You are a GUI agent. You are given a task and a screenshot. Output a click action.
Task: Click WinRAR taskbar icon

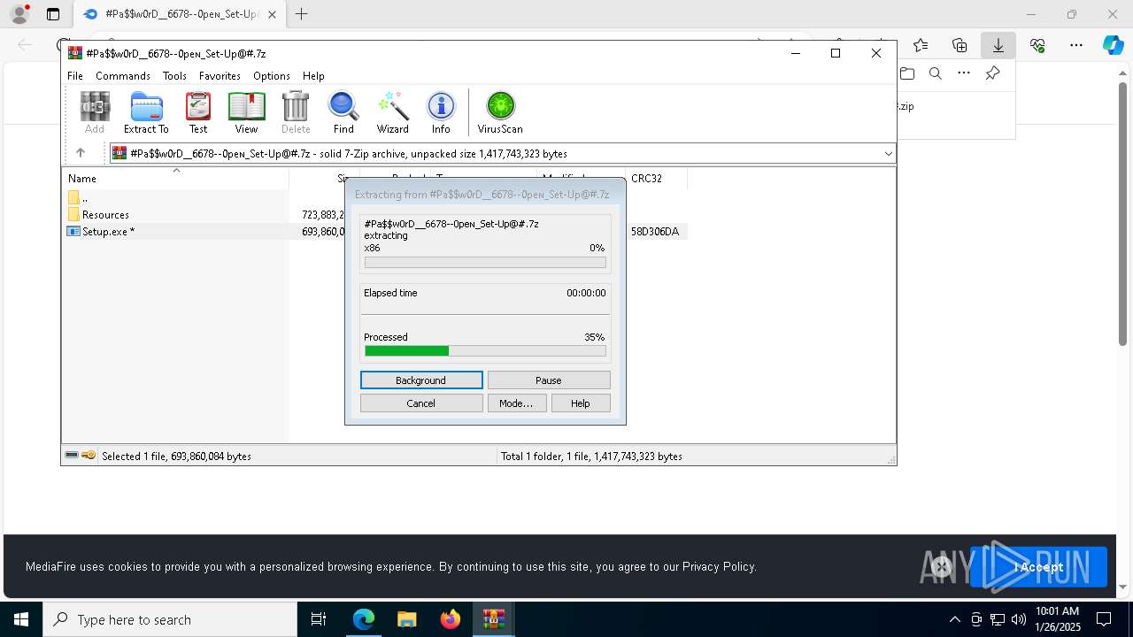point(493,619)
